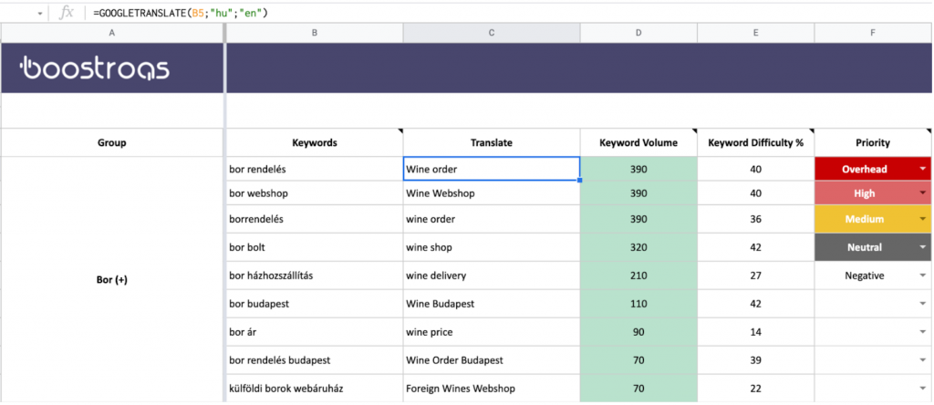Screen dimensions: 934x405
Task: Select column D header
Action: click(638, 34)
